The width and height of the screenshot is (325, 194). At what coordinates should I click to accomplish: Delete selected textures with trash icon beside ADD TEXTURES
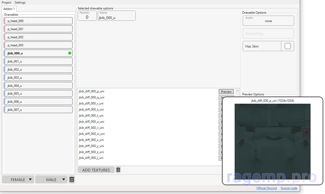coord(118,170)
